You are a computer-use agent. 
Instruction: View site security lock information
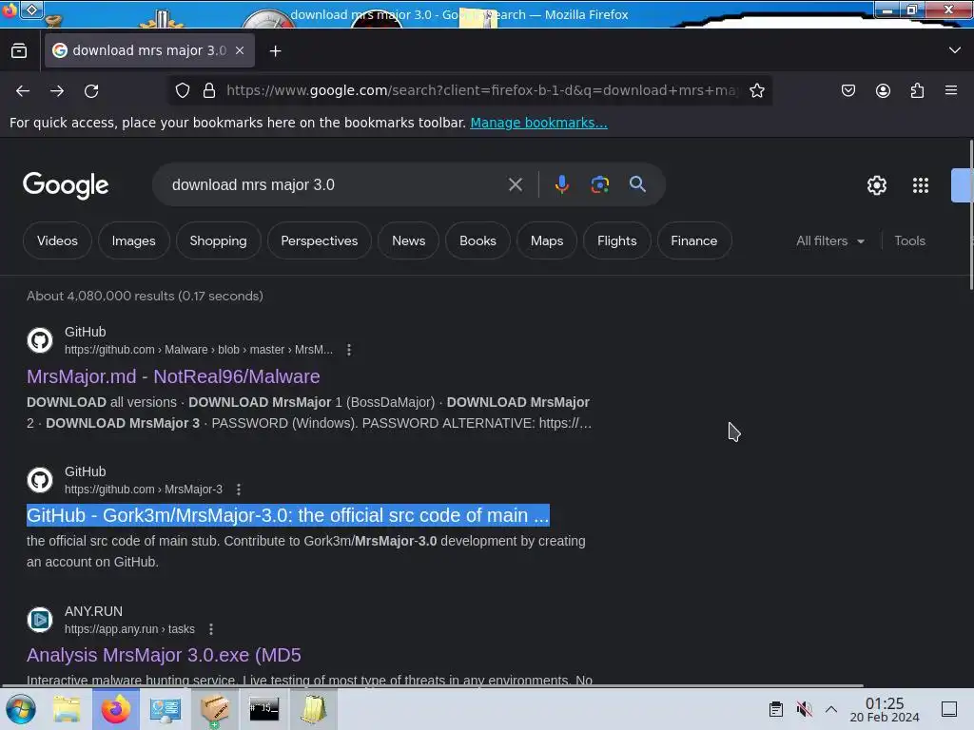coord(209,90)
